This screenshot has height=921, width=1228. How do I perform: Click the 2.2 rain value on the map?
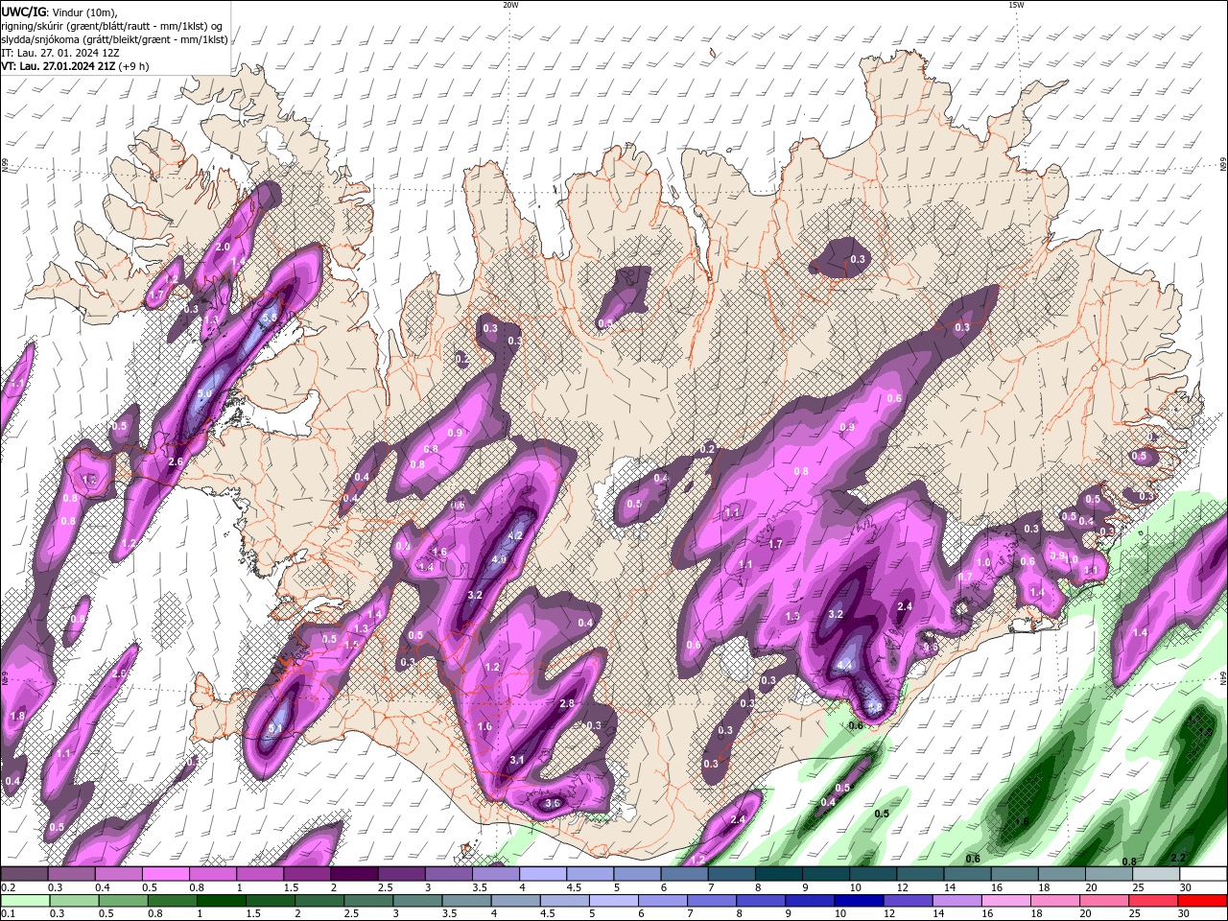coord(1179,858)
